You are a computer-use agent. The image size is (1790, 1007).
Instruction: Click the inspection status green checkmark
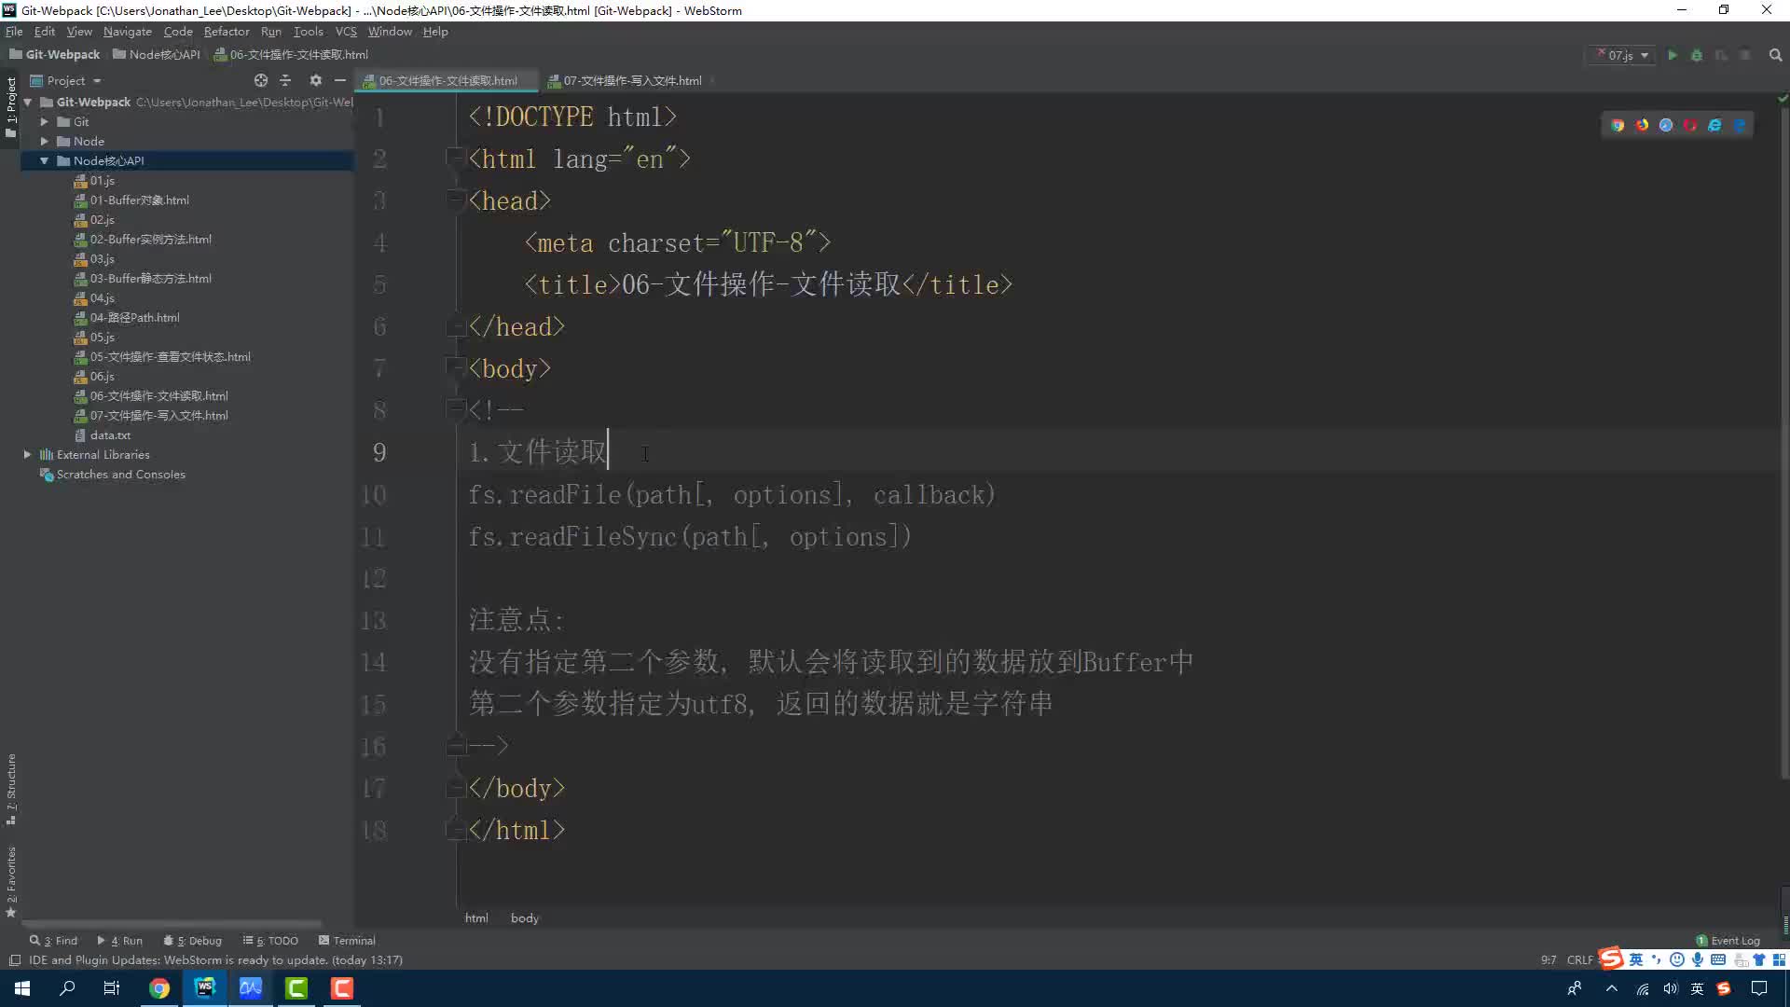point(1783,98)
